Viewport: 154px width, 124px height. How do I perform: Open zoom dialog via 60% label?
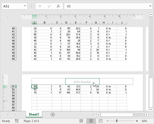tap(144, 121)
